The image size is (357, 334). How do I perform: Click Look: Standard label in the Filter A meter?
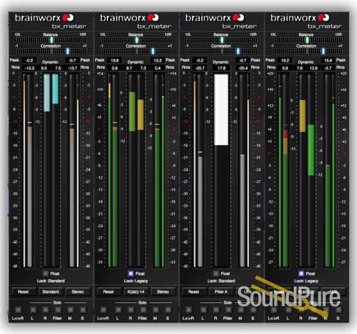click(x=221, y=281)
